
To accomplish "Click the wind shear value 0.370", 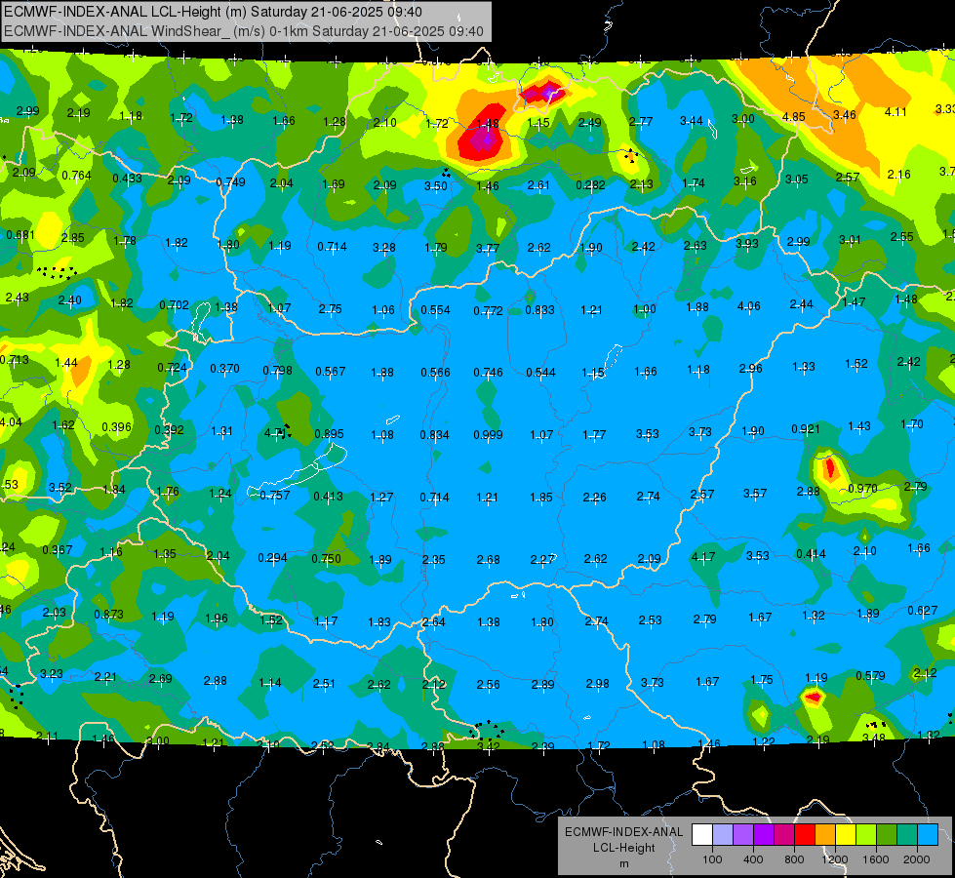I will [x=224, y=369].
